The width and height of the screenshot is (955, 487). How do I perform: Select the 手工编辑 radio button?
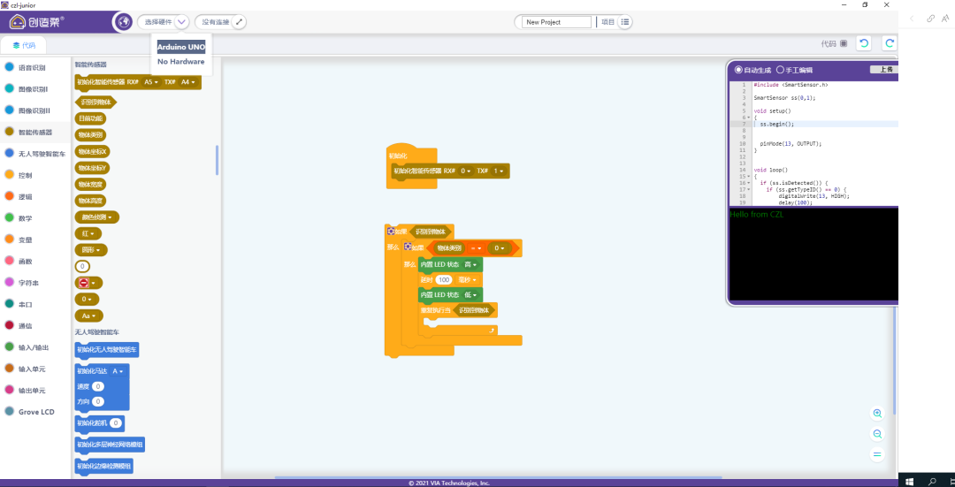[779, 70]
